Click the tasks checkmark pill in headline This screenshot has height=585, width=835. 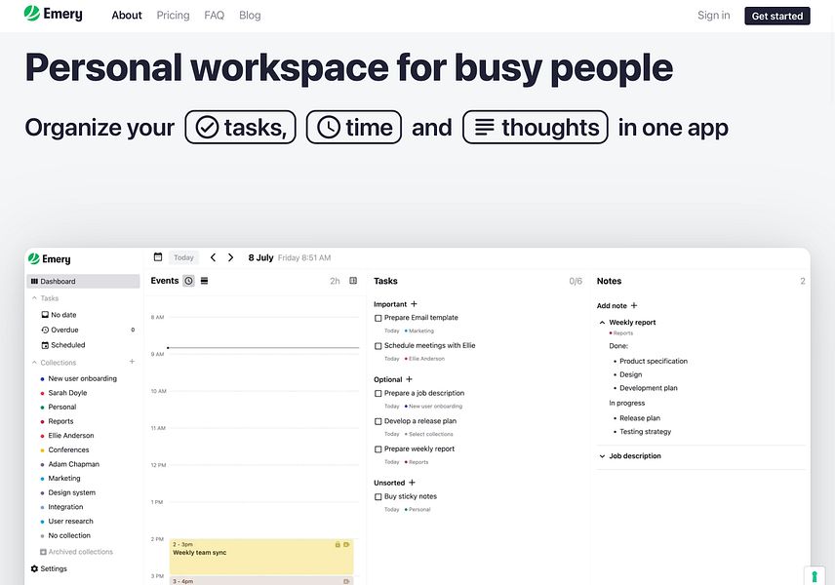click(x=241, y=127)
